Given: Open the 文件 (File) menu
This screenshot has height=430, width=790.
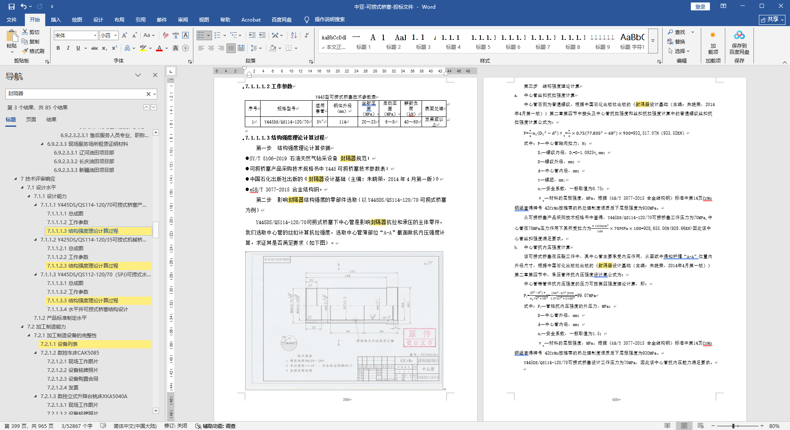Looking at the screenshot, I should pos(12,19).
